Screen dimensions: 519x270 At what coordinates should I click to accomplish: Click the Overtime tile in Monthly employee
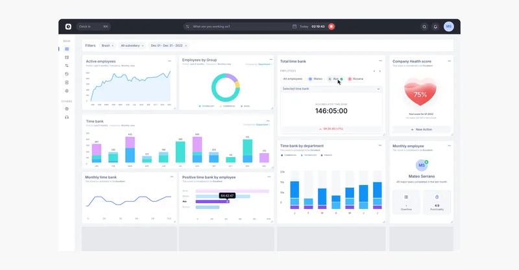(406, 202)
